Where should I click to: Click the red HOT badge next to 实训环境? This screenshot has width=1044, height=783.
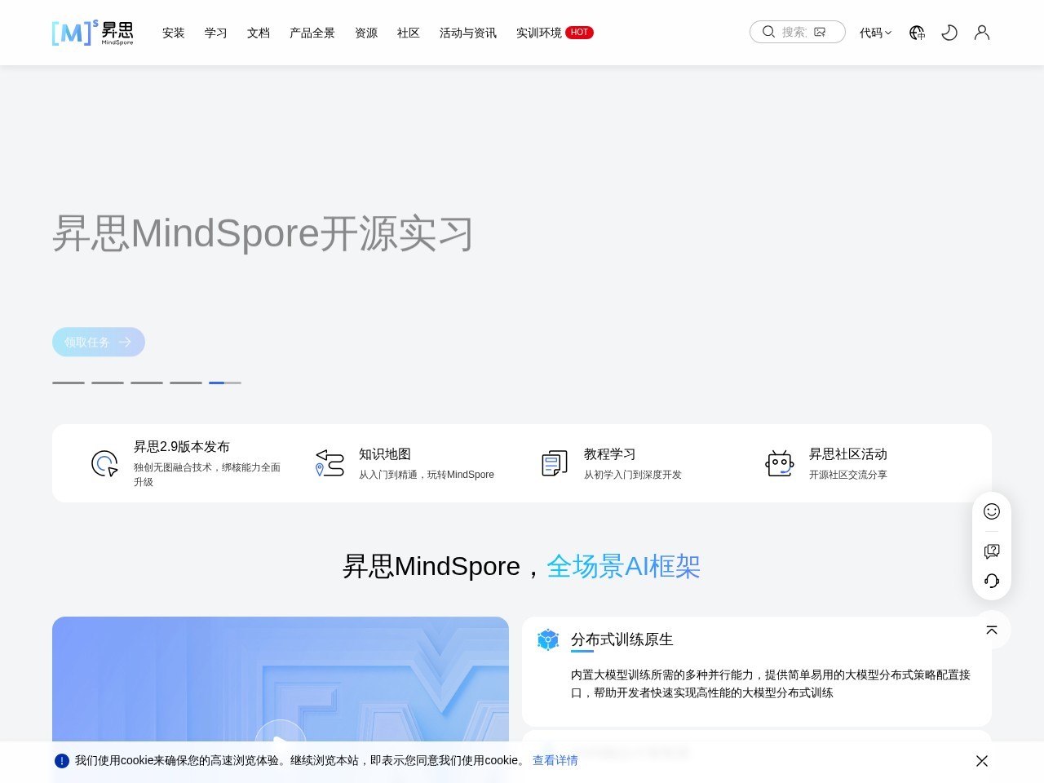[x=579, y=33]
